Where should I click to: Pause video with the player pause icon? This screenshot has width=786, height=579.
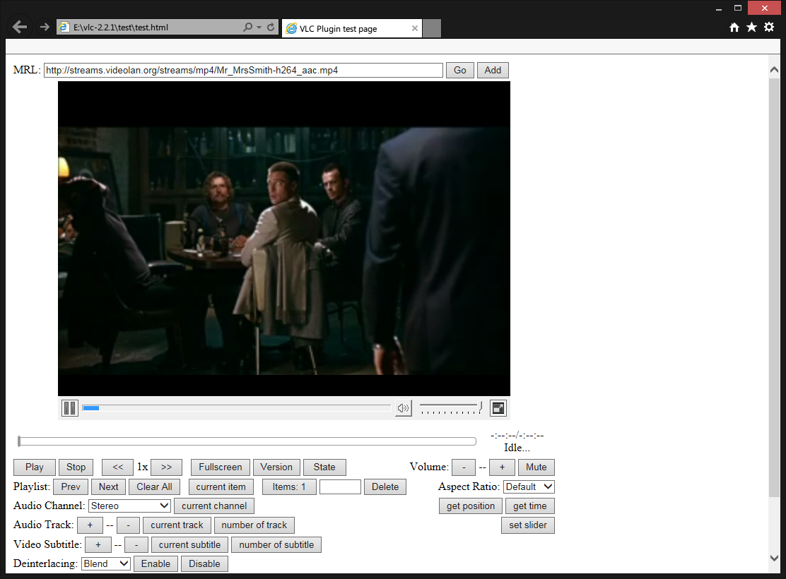pos(70,407)
